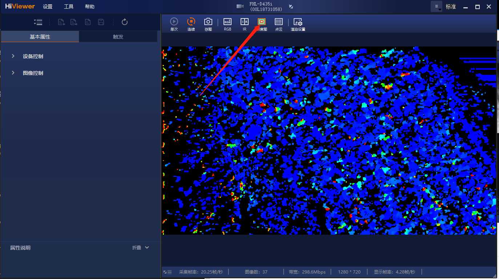
Task: Toggle 连续 continuous acquisition
Action: pyautogui.click(x=191, y=24)
